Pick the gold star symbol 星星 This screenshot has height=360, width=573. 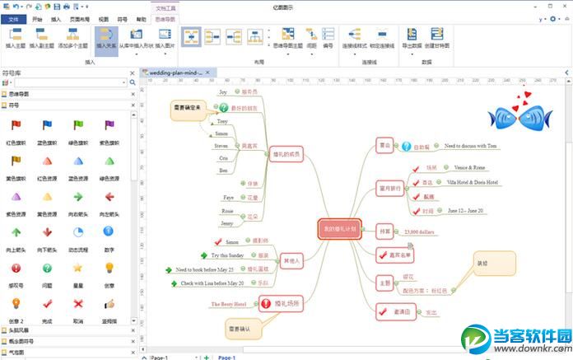(x=77, y=268)
